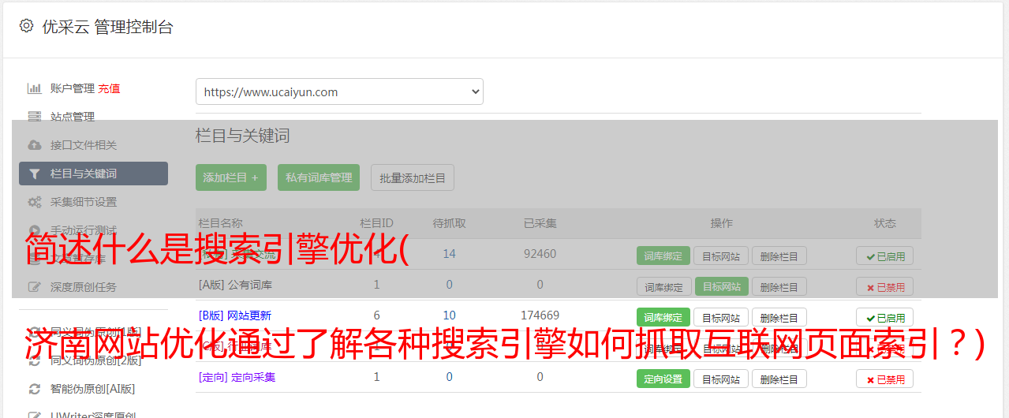Click the edit icon for 深度原创任务
1009x418 pixels.
click(34, 287)
